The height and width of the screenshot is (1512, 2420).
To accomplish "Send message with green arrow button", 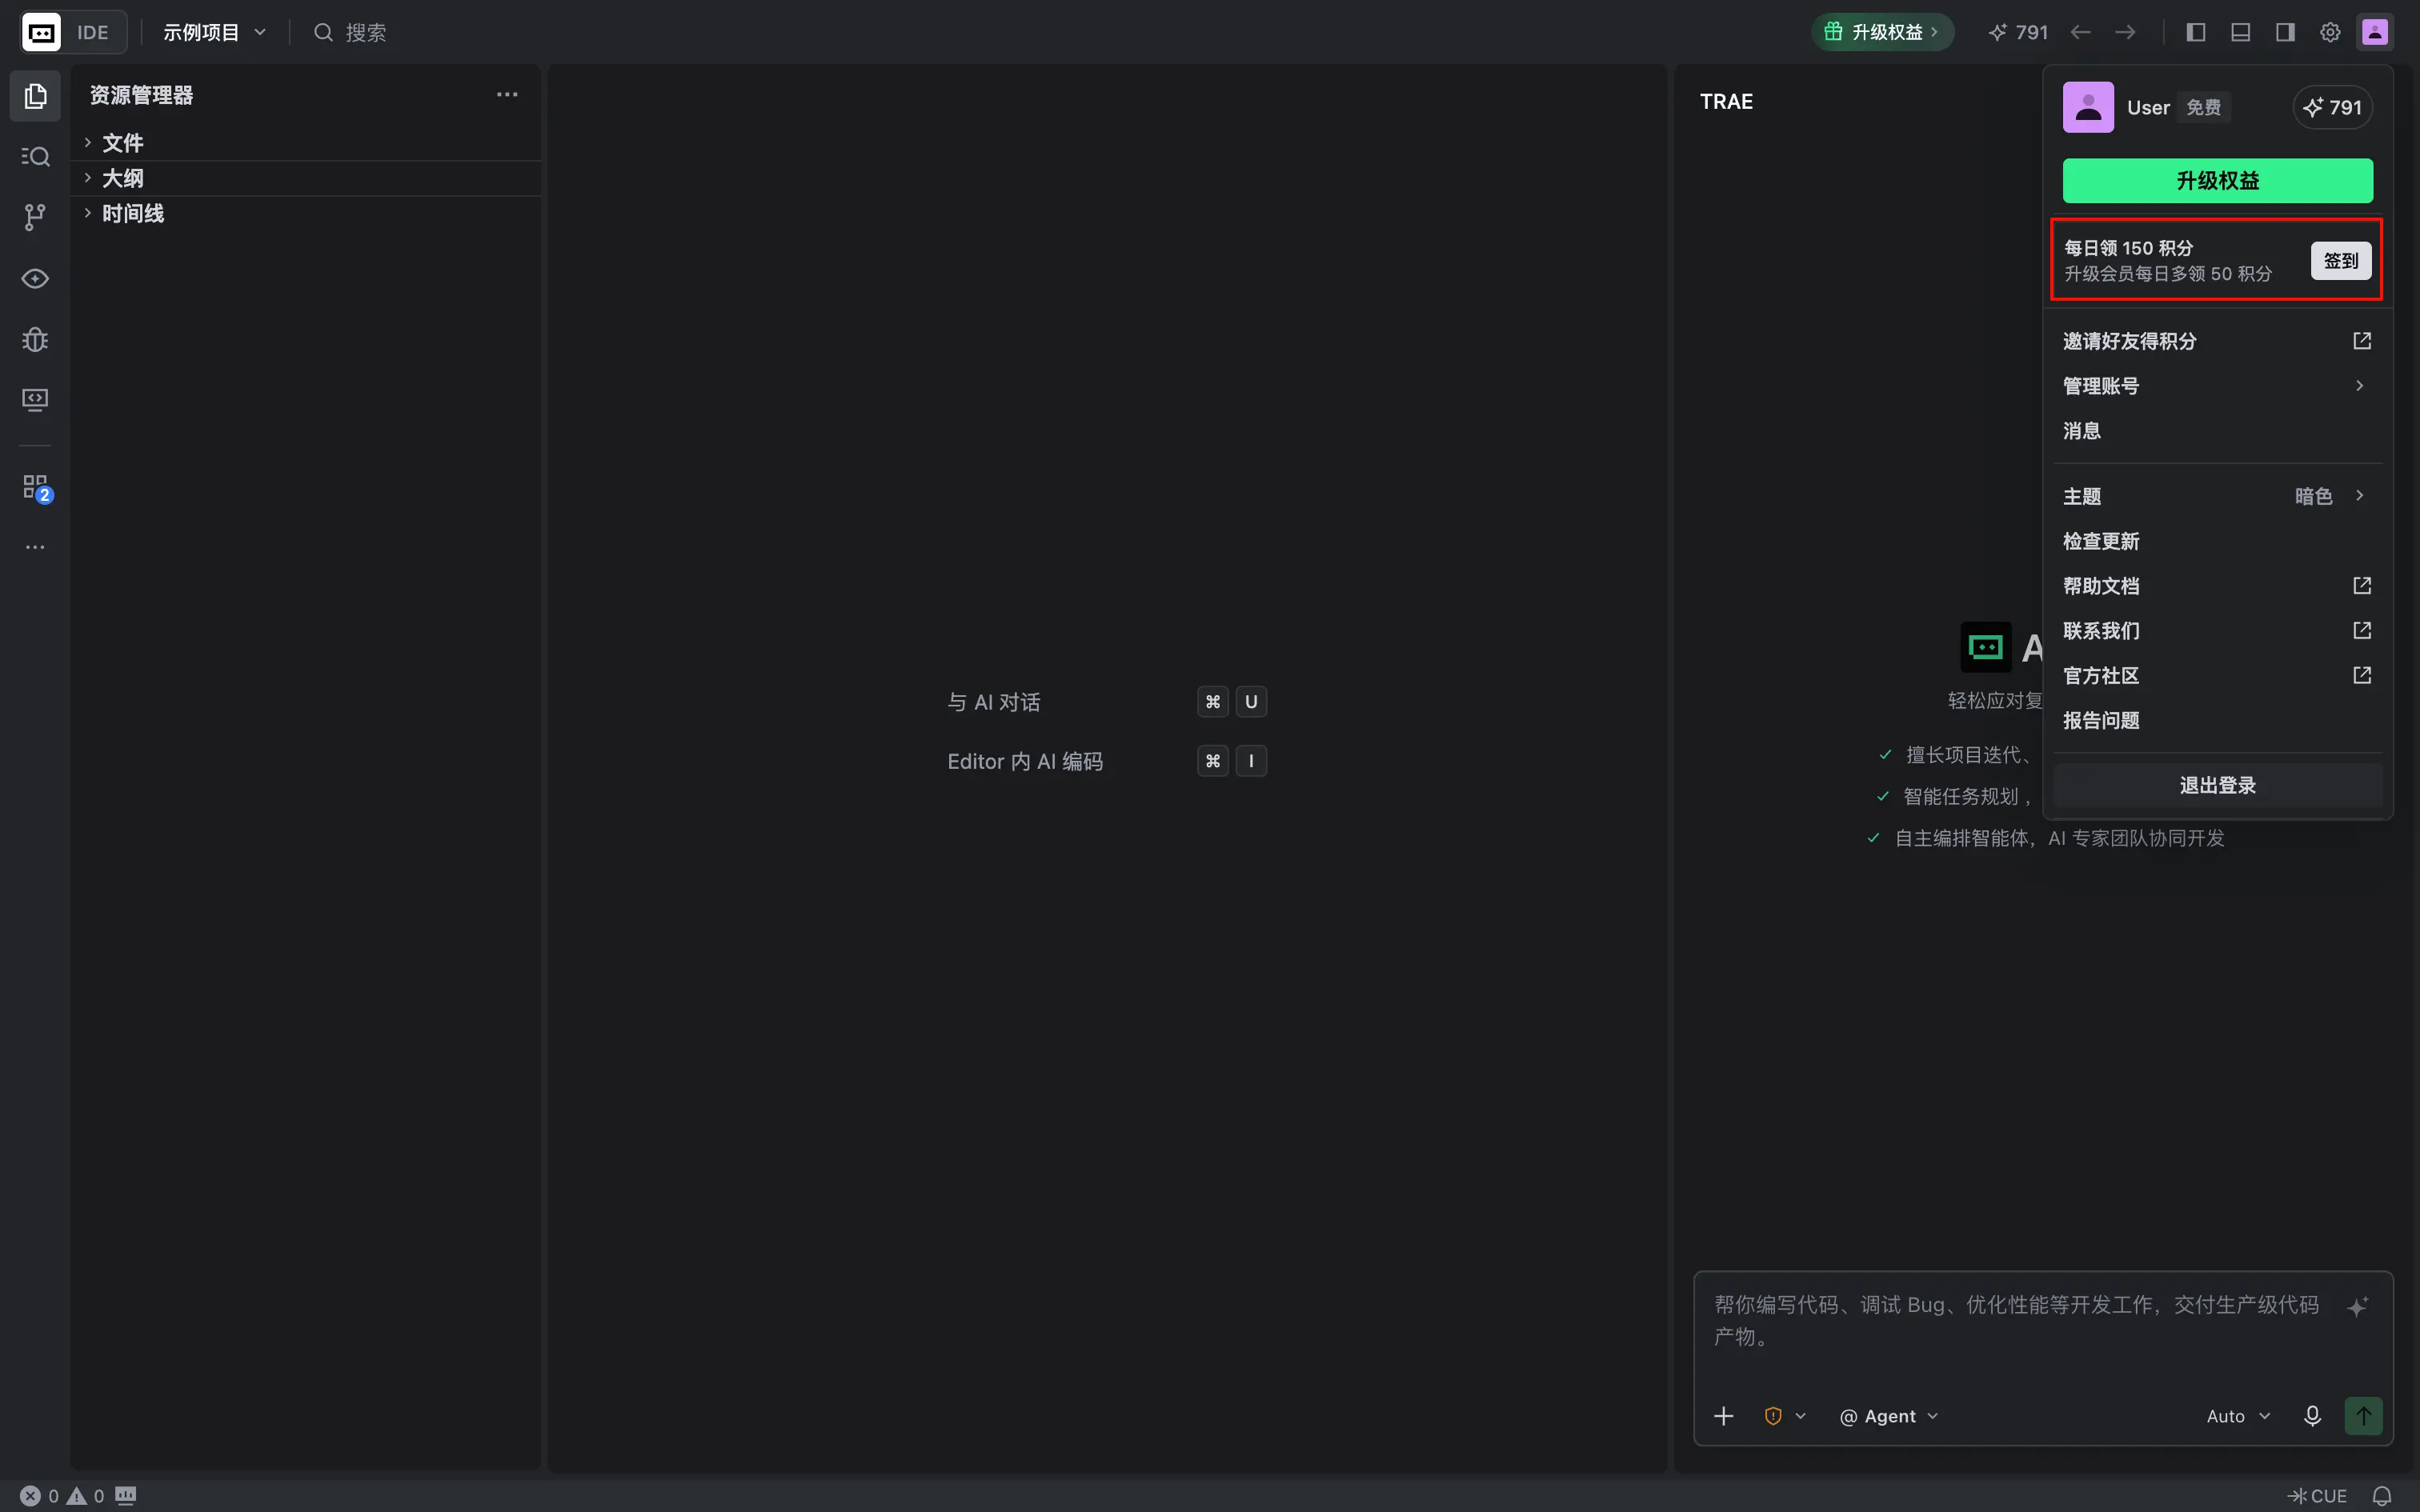I will [2363, 1416].
